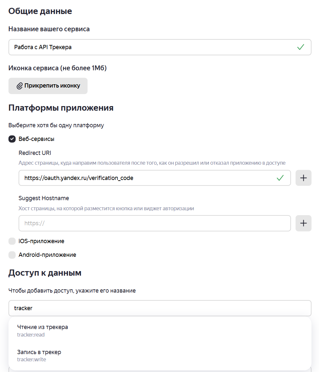
Task: Select Чтение из трекера suggestion
Action: 160,331
